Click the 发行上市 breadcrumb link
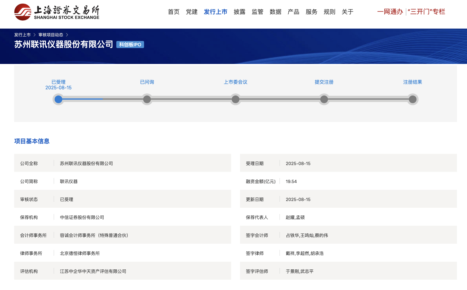This screenshot has width=467, height=290. pyautogui.click(x=22, y=35)
